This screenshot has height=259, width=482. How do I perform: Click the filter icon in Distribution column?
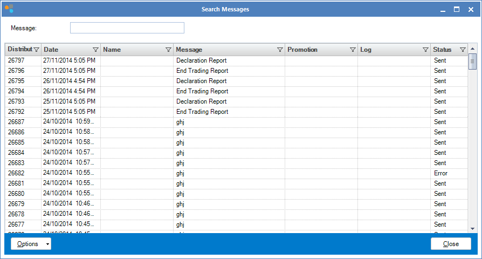(36, 50)
